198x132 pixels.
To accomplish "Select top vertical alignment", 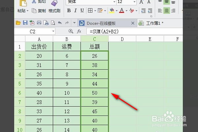I will tap(160, 2).
